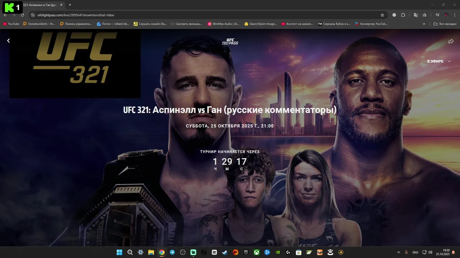The width and height of the screenshot is (460, 258).
Task: Open OBS Studio from the taskbar
Action: 183,252
